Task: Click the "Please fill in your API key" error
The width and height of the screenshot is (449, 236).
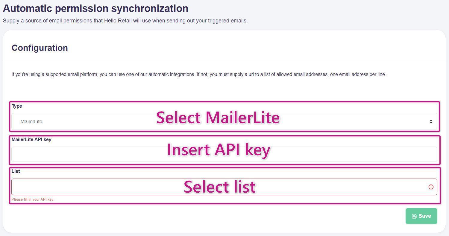Action: [32, 200]
